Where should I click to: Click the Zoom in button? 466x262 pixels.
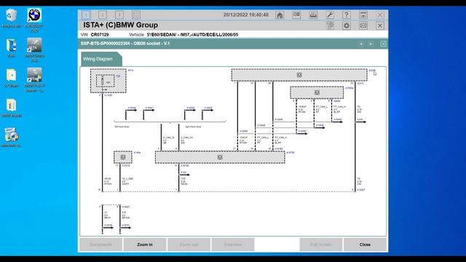pyautogui.click(x=145, y=245)
